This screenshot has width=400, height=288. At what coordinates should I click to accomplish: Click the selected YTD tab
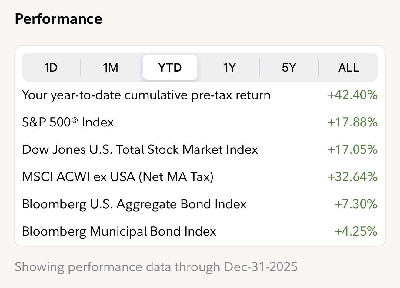point(170,67)
